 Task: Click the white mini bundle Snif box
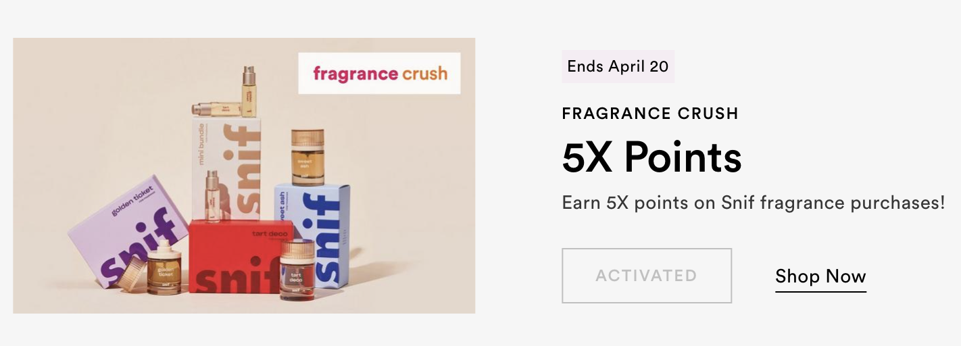227,169
